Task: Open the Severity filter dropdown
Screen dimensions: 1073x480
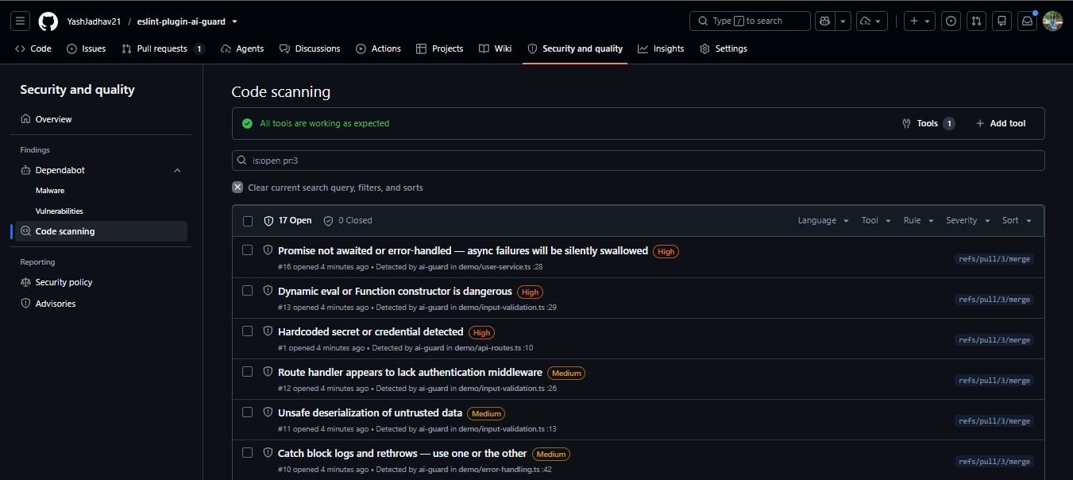Action: point(967,220)
